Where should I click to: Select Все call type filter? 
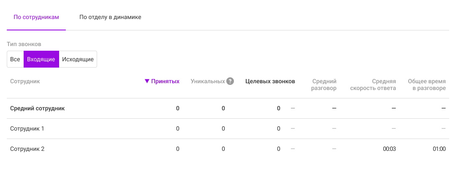click(x=15, y=59)
